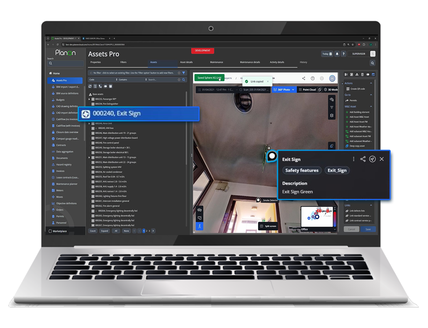The height and width of the screenshot is (328, 428).
Task: Click the network icon in right panel toolbar
Action: (x=357, y=75)
